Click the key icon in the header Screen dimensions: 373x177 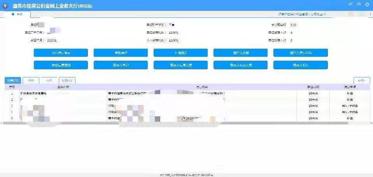pyautogui.click(x=350, y=4)
